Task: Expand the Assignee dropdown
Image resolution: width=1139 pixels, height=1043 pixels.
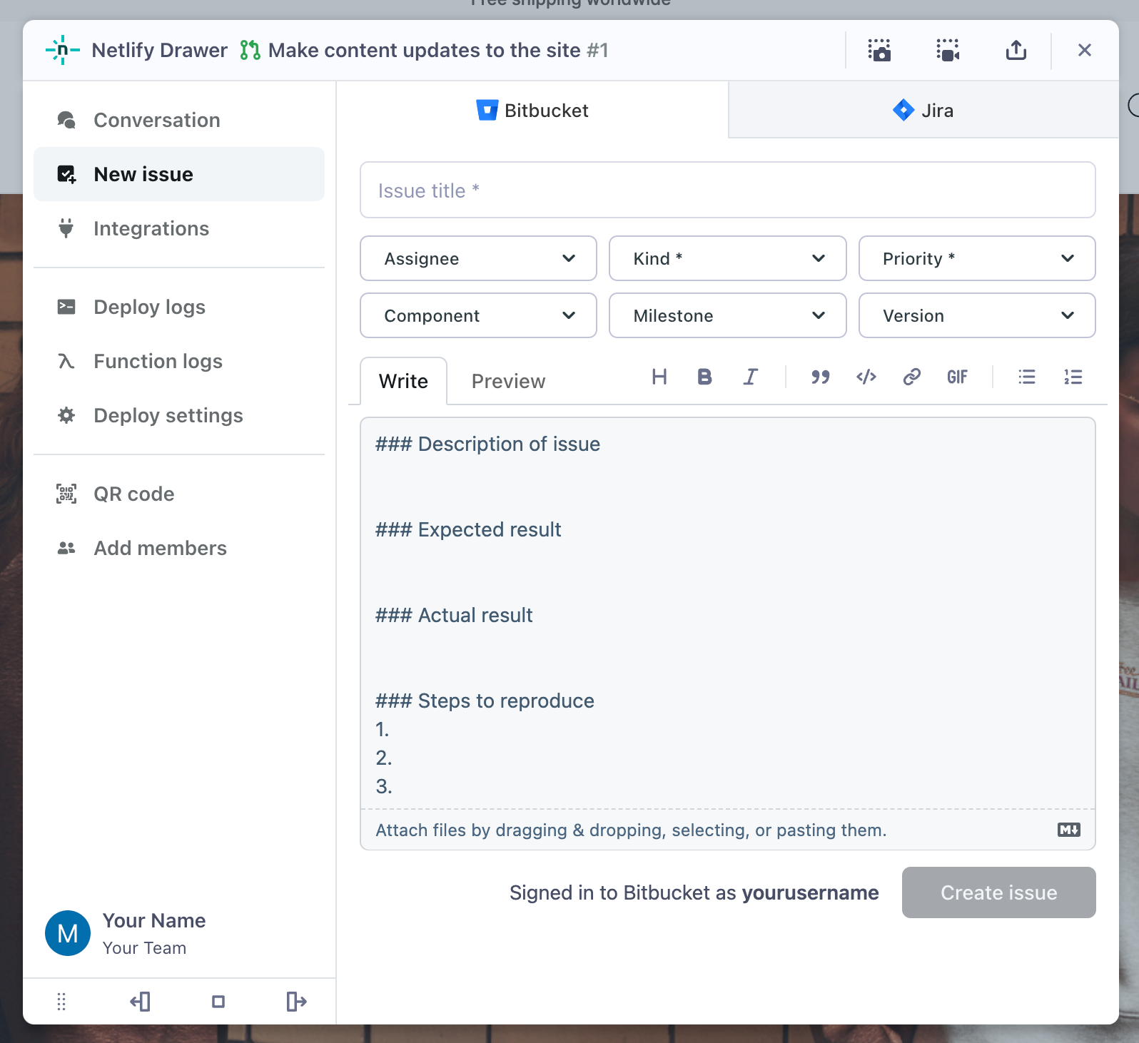Action: click(478, 258)
